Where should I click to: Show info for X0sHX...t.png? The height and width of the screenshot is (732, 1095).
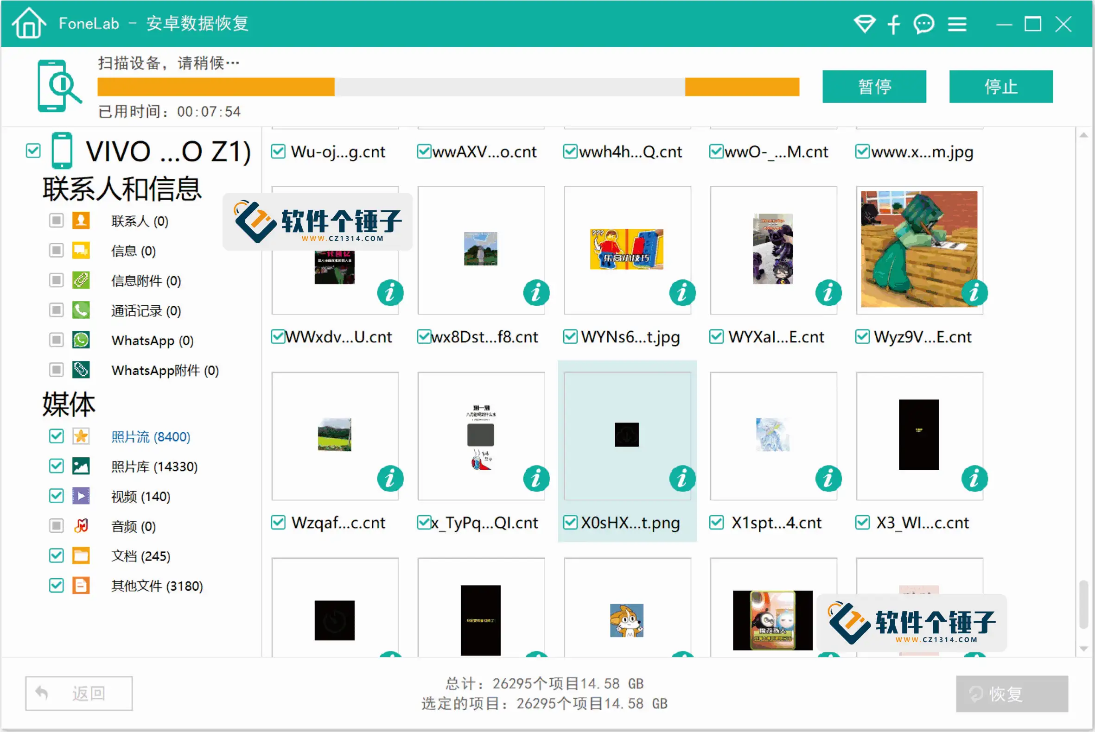[682, 479]
